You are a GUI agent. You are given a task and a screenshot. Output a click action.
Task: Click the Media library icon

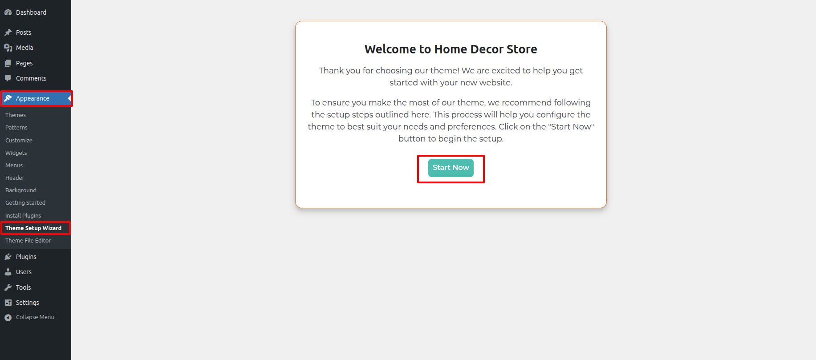[8, 48]
